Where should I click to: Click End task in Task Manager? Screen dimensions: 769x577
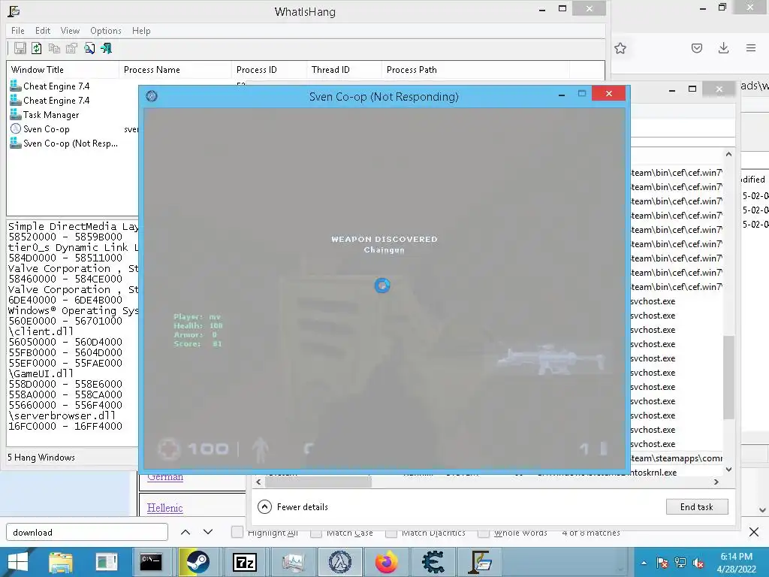click(x=697, y=507)
